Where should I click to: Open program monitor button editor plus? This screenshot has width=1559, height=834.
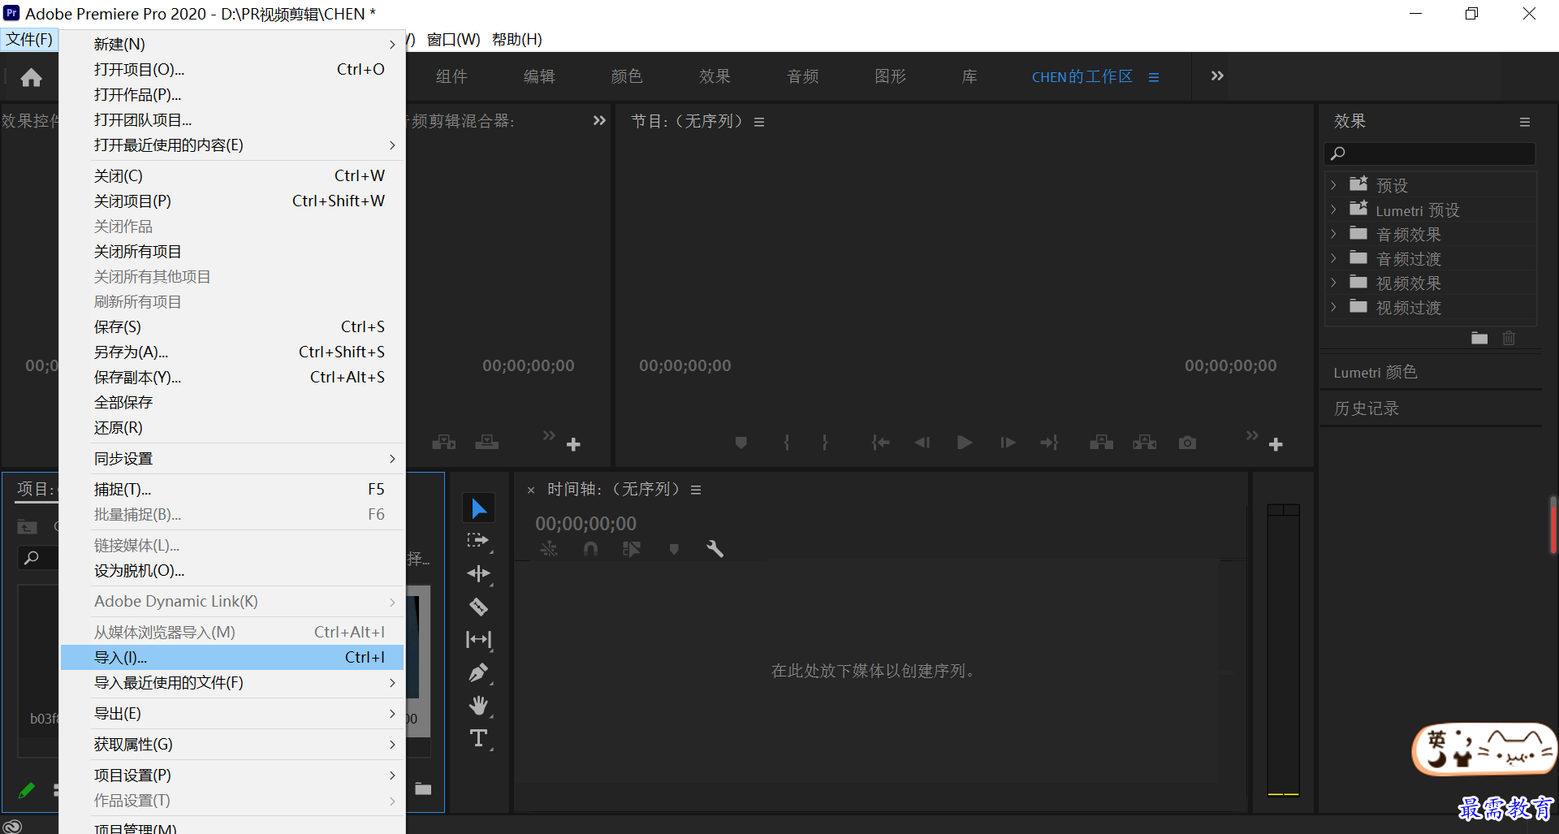[x=1276, y=444]
